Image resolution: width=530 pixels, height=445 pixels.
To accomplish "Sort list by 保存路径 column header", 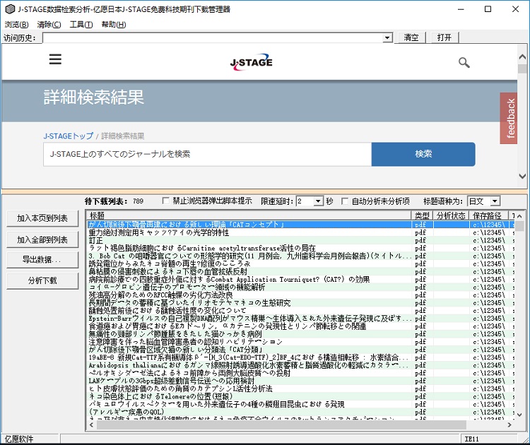I will 488,215.
